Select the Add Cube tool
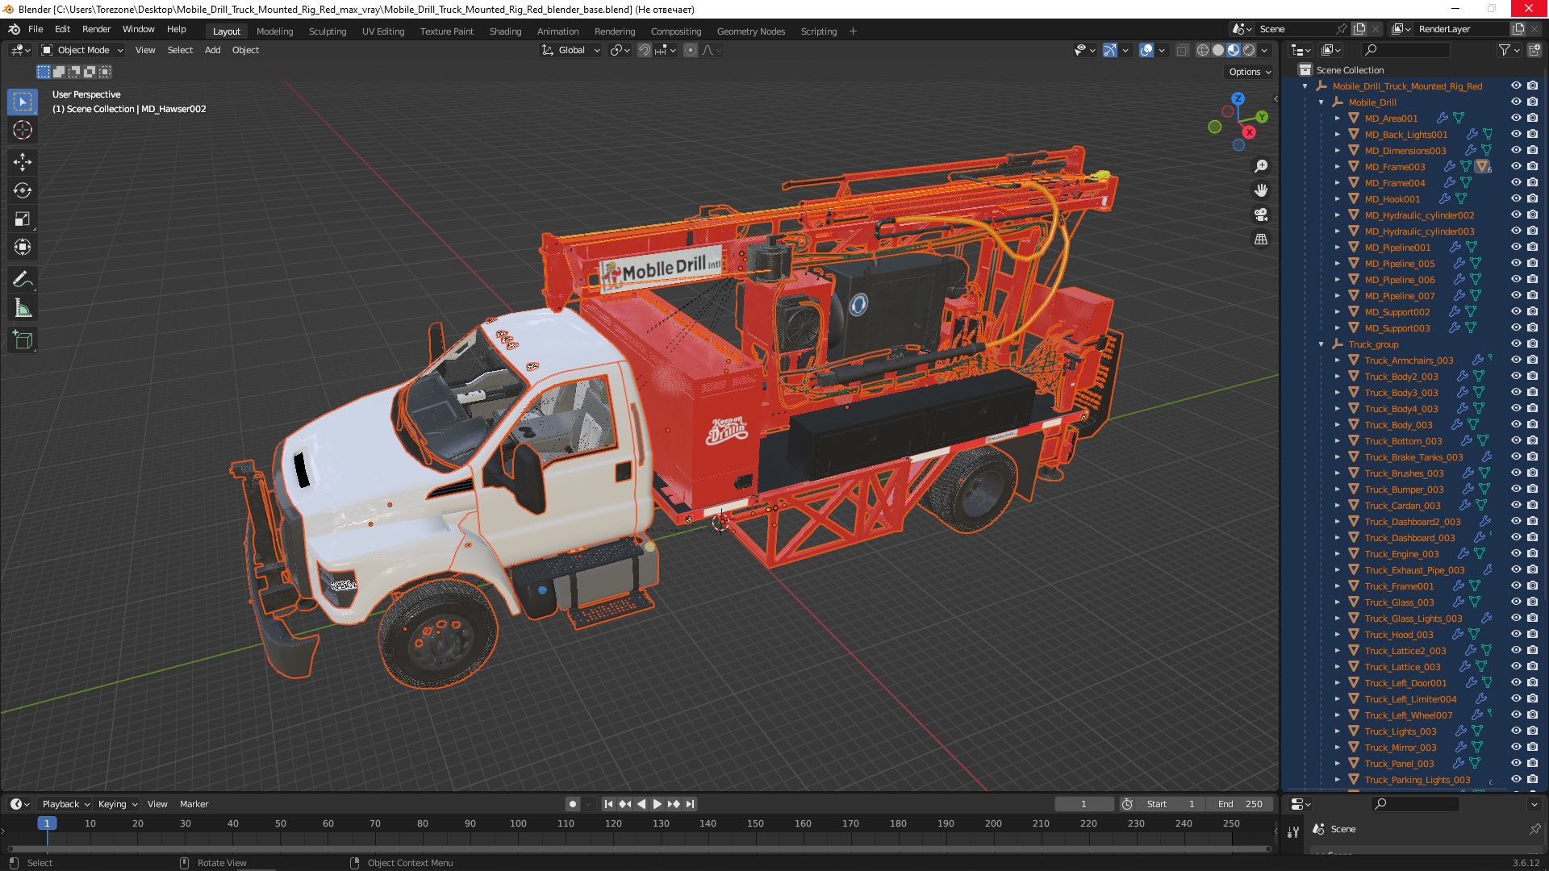 23,340
